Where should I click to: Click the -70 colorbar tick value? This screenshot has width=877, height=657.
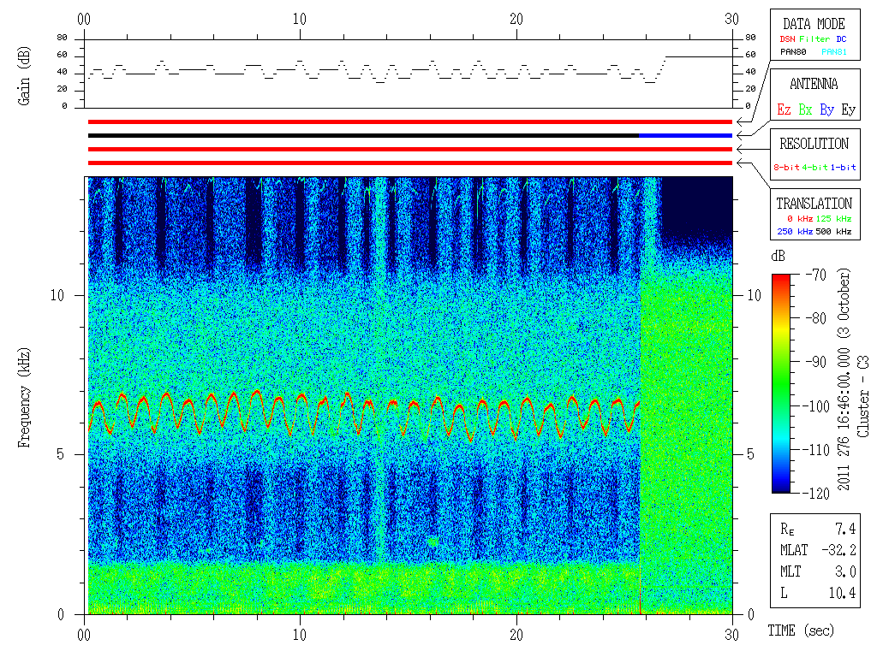coord(816,275)
